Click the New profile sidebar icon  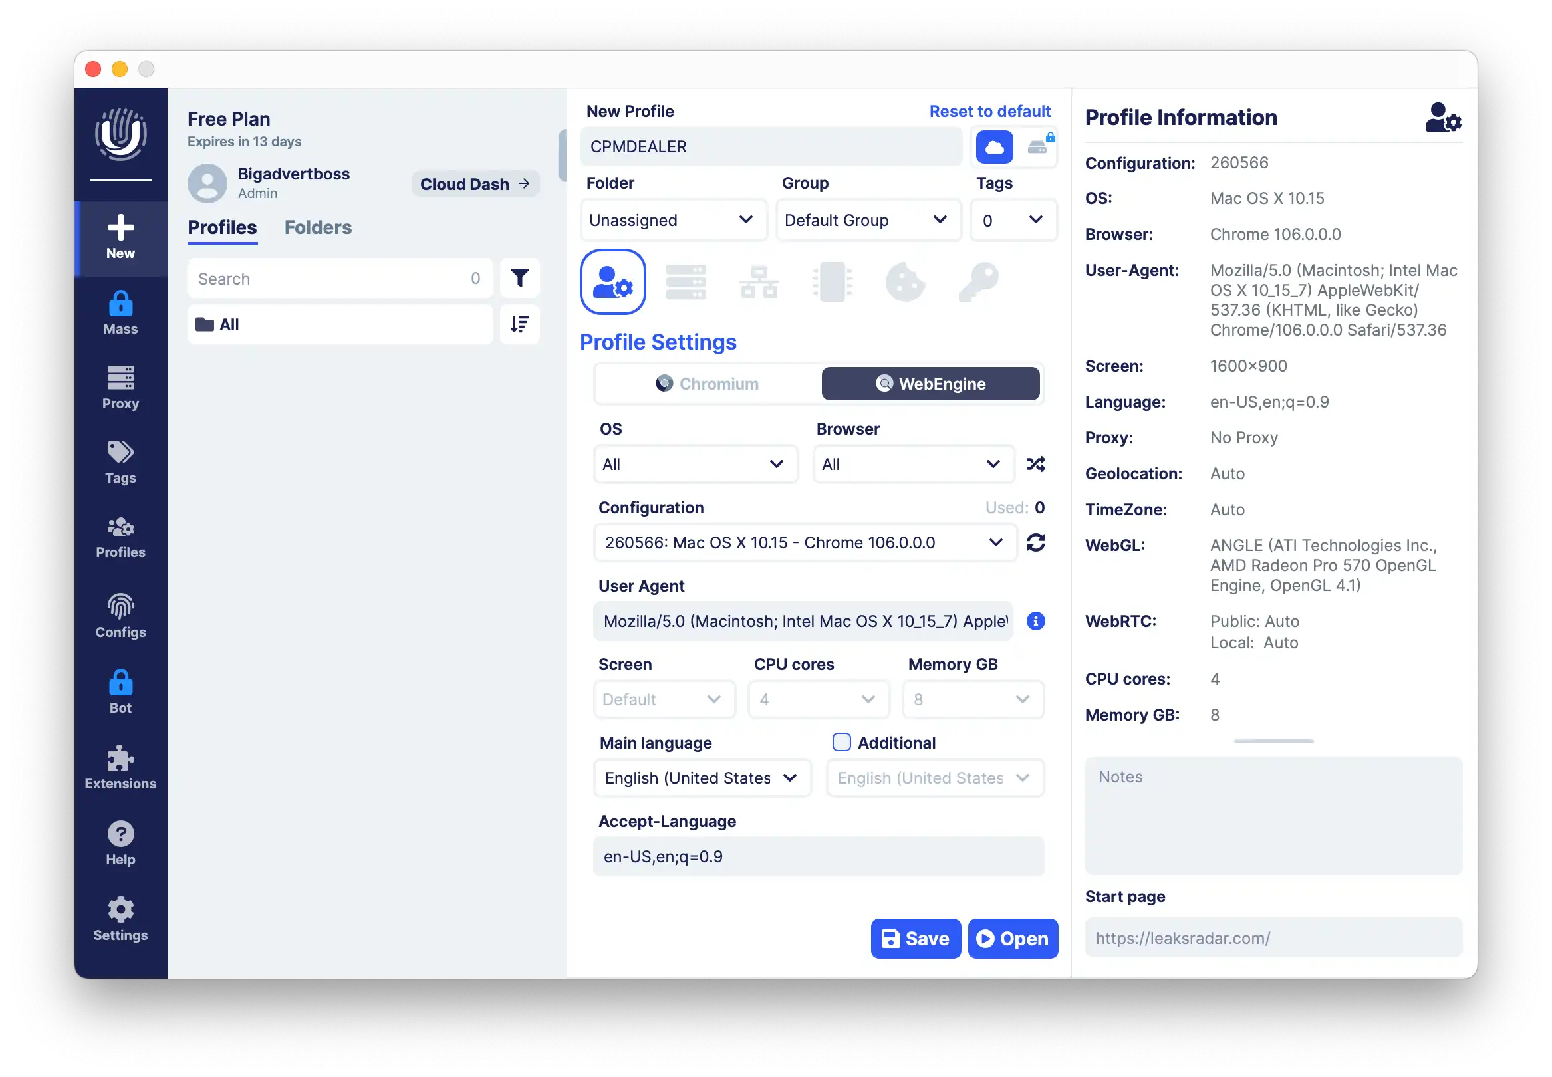(x=120, y=237)
